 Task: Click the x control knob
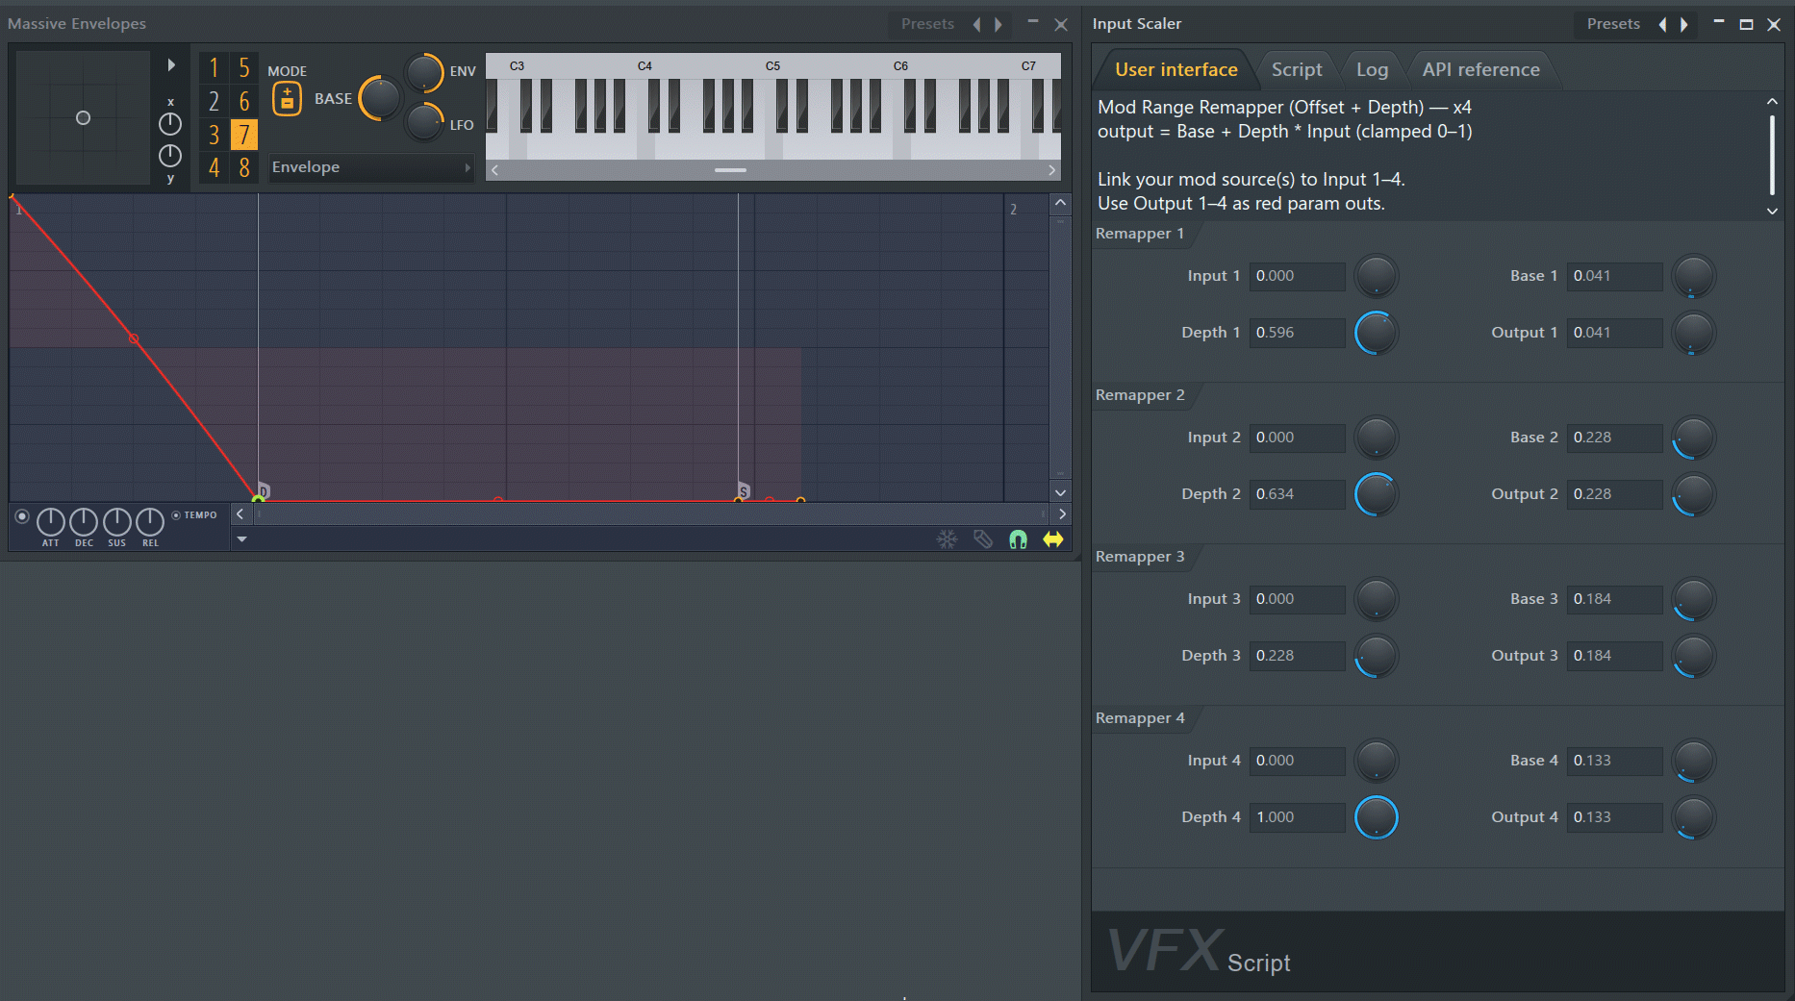[x=170, y=123]
